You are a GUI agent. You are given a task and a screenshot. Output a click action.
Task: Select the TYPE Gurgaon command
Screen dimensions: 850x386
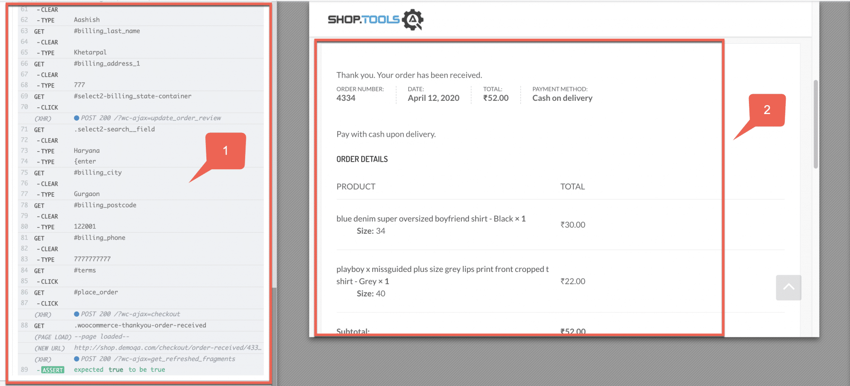(x=87, y=194)
